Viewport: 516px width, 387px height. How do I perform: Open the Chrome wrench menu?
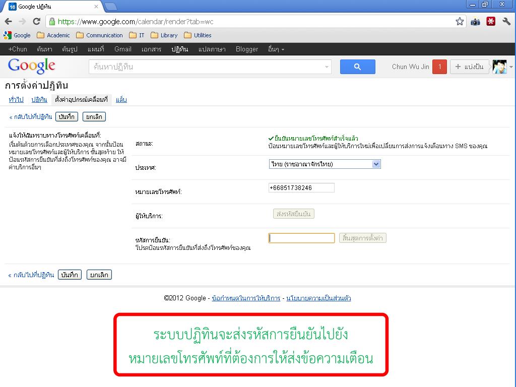506,22
